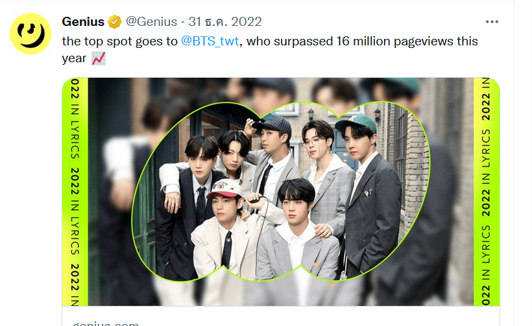Open the tweet dated 31 ธ.ค. 2022
Viewport: 532px width, 326px height.
[225, 21]
